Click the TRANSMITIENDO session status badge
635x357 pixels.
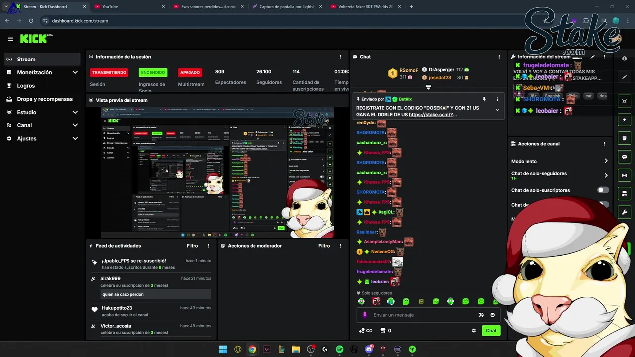click(x=109, y=72)
